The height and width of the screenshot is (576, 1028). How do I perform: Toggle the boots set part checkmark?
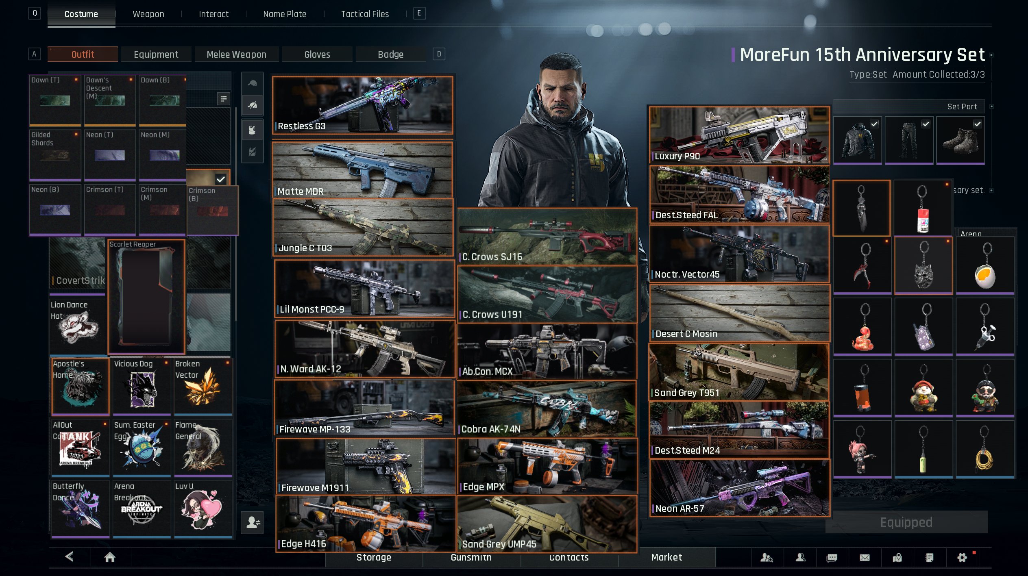978,124
